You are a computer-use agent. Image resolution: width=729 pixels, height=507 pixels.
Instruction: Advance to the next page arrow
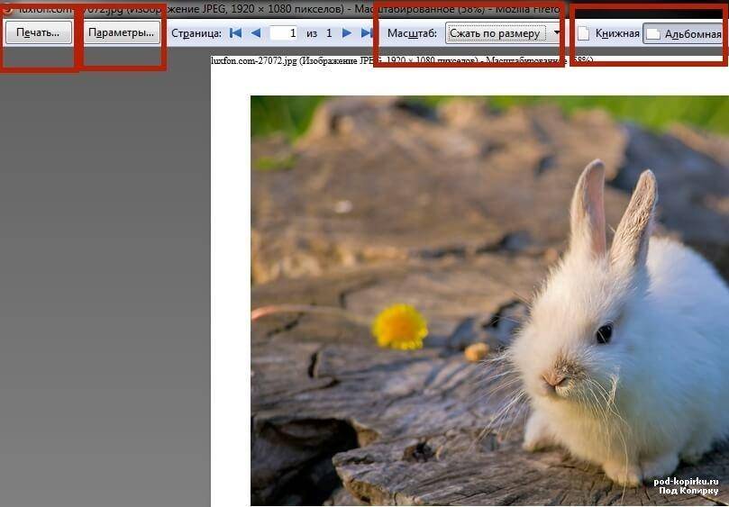click(347, 33)
